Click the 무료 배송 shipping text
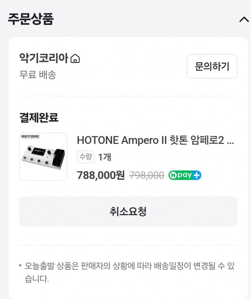This screenshot has width=251, height=299. pos(38,74)
